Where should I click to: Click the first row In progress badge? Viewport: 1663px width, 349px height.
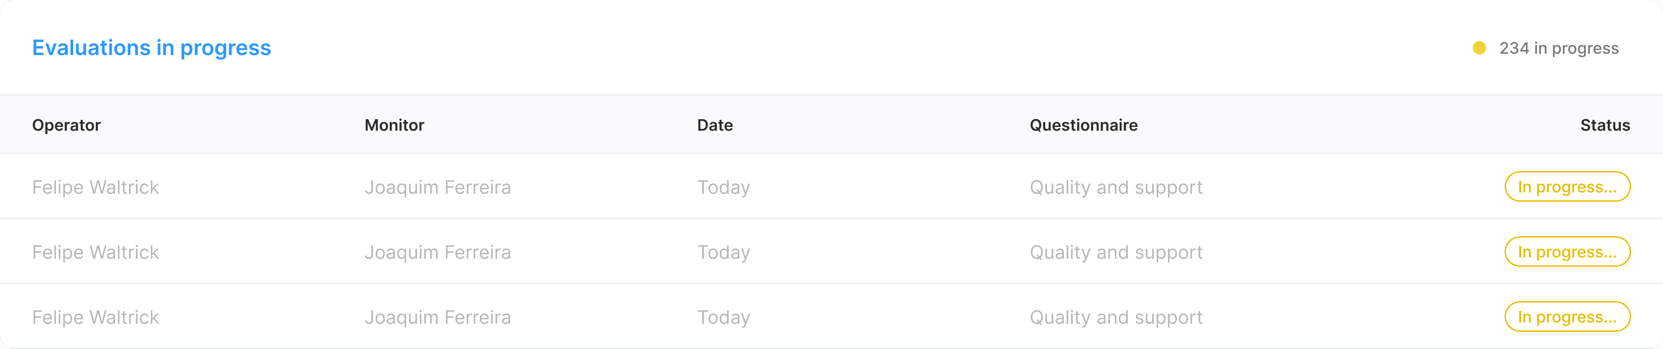[x=1568, y=187]
